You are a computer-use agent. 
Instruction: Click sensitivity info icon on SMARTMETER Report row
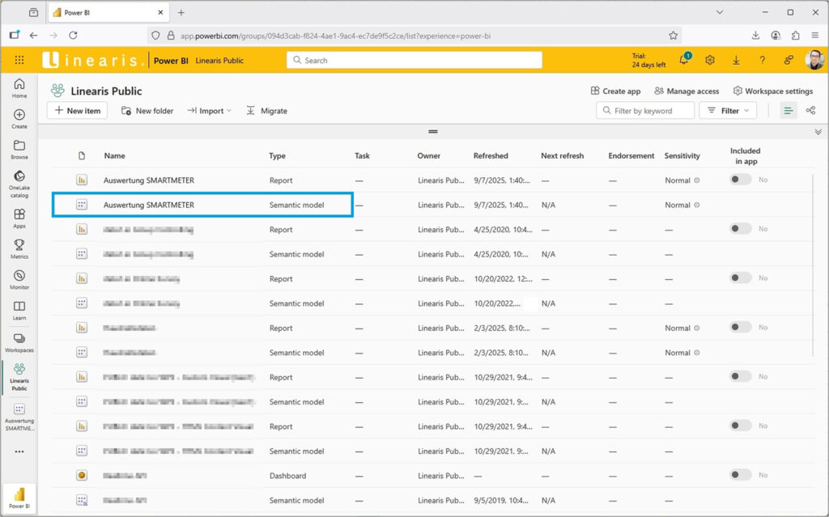[x=697, y=180]
